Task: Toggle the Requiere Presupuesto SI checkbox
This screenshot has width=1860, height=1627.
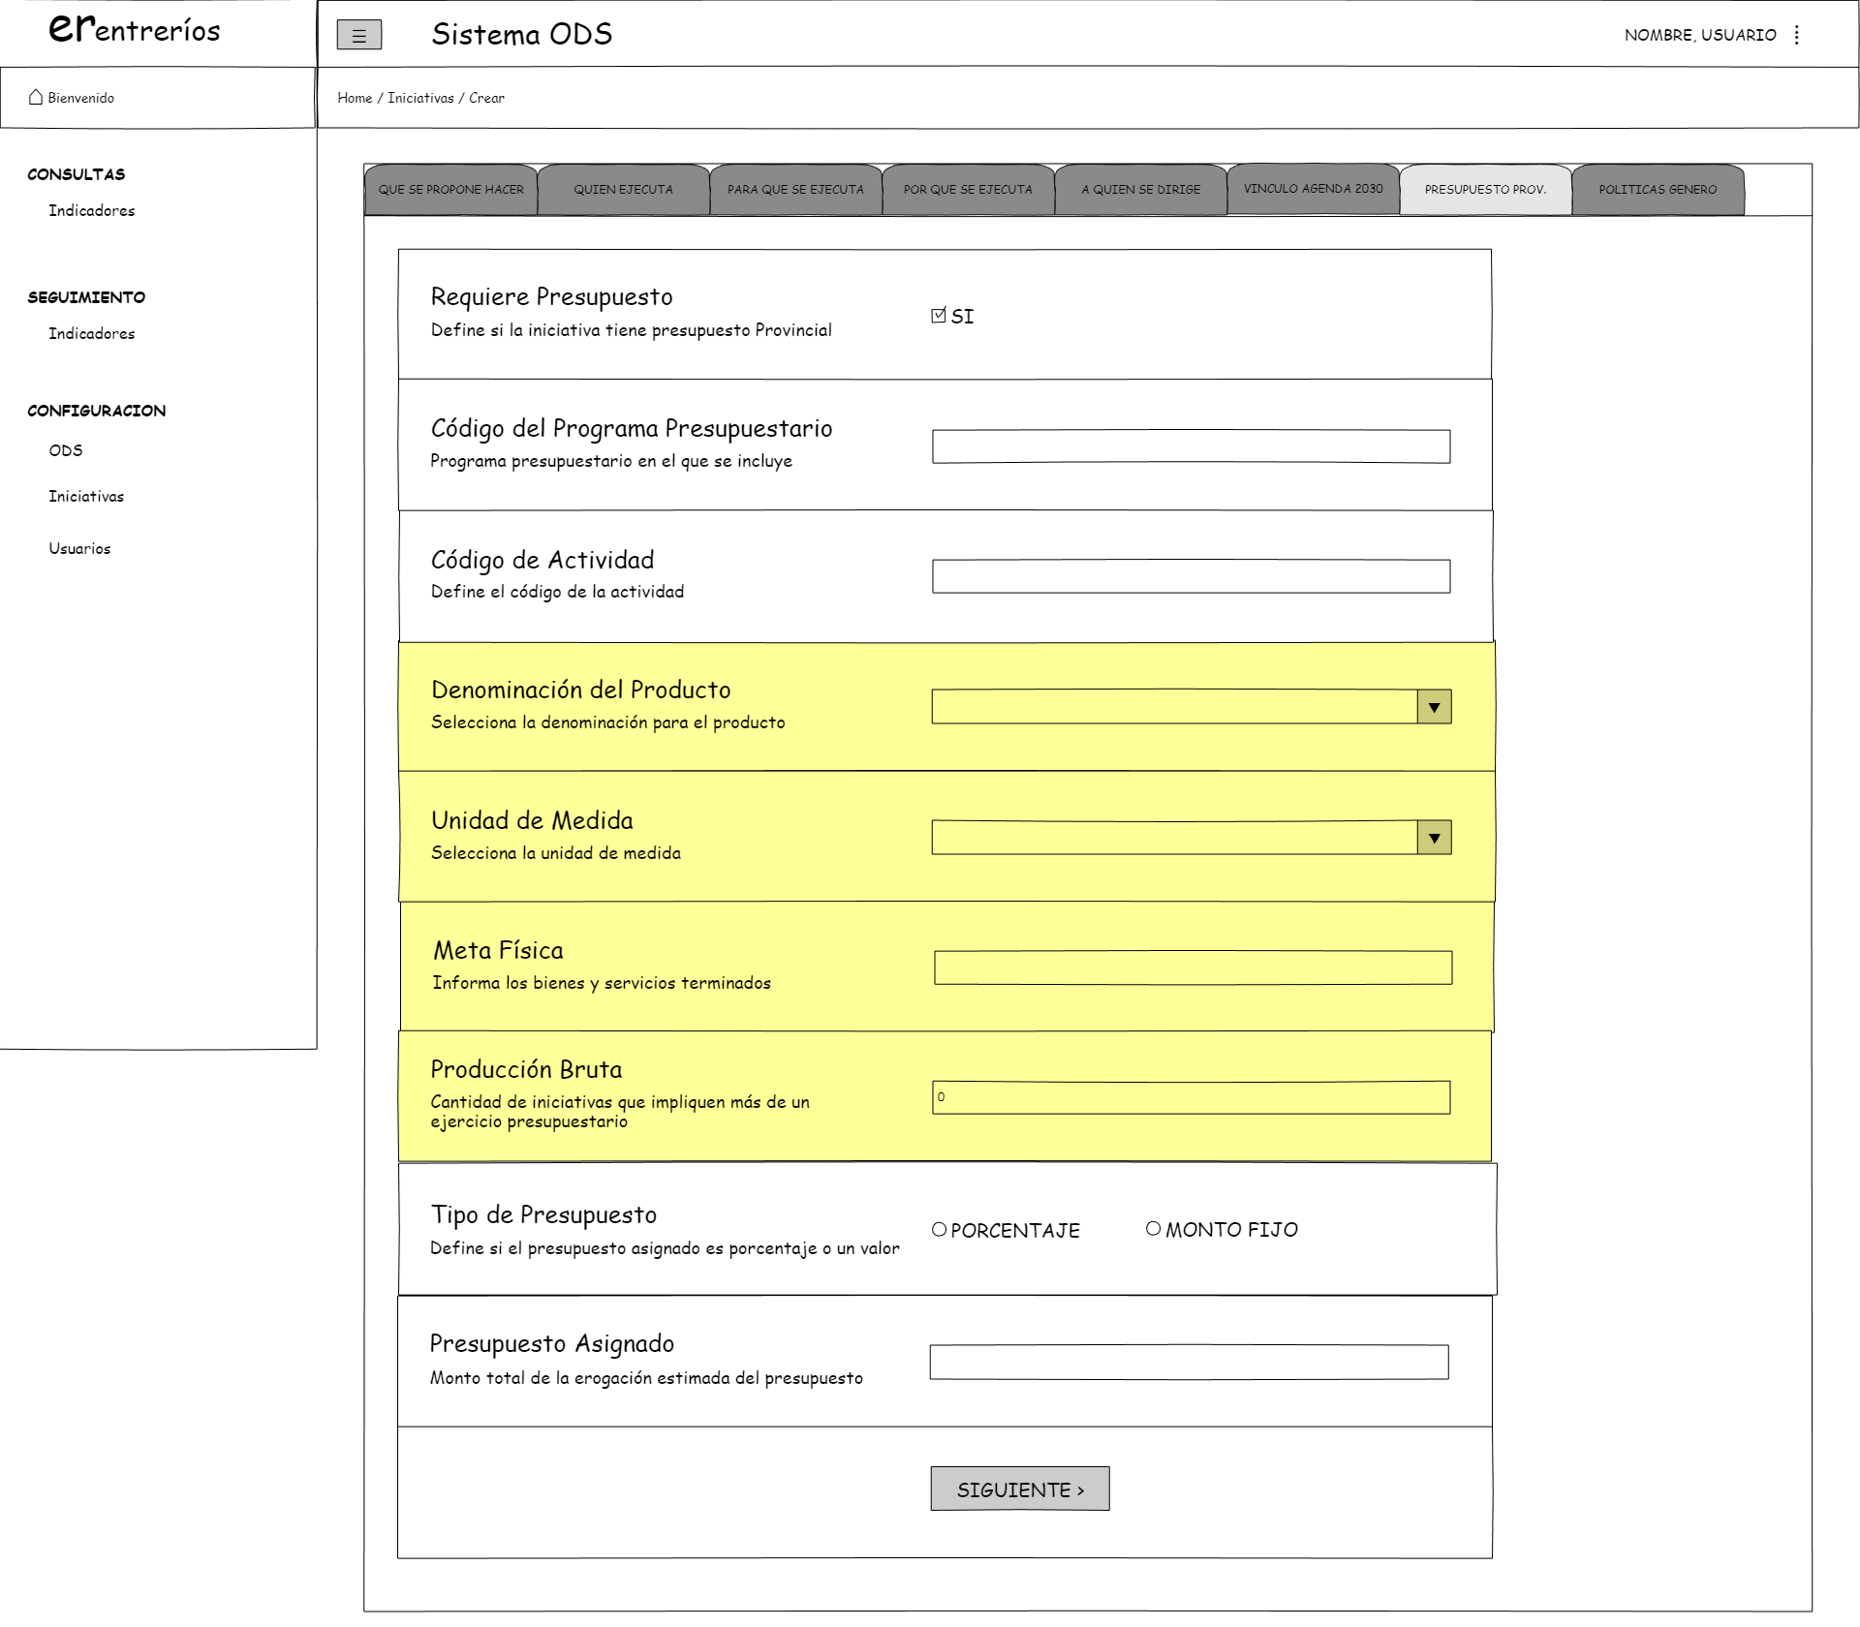Action: coord(938,316)
